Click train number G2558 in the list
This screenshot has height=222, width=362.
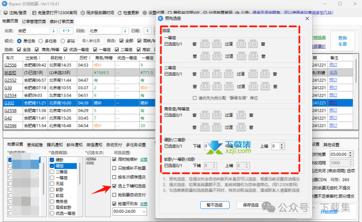10,110
